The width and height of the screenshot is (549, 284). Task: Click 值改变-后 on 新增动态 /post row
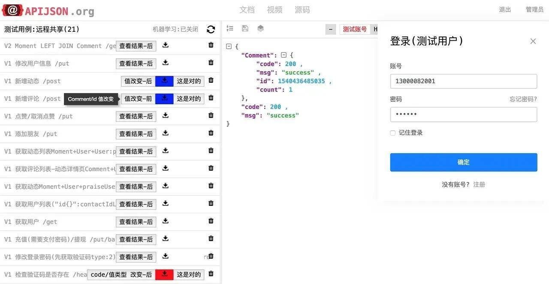pyautogui.click(x=138, y=81)
